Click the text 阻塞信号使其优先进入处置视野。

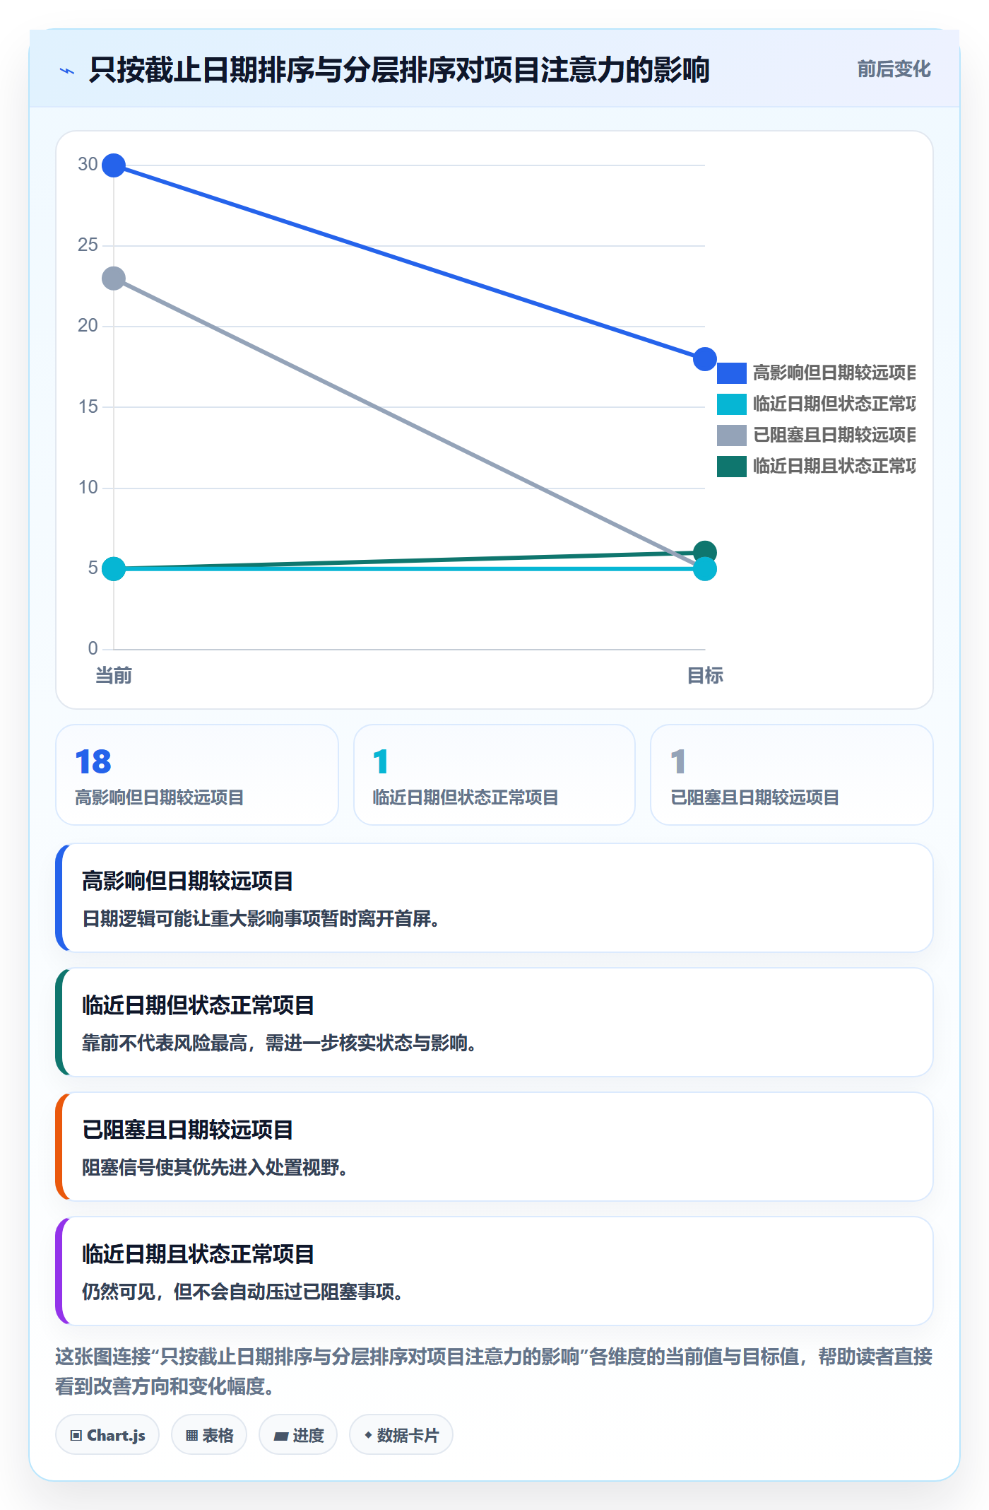tap(215, 1168)
